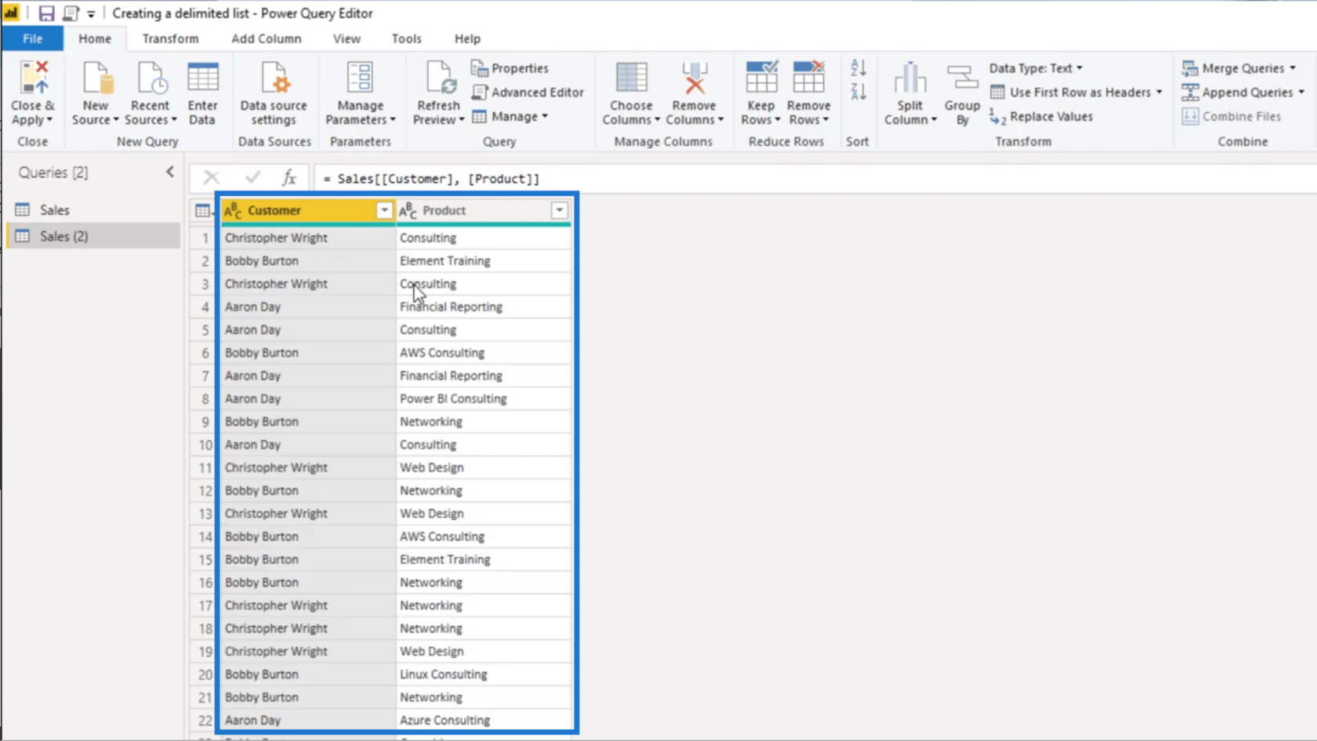
Task: Switch to the Add Column tab
Action: click(x=266, y=38)
